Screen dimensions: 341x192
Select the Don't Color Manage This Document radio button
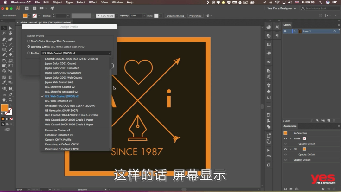pyautogui.click(x=28, y=41)
